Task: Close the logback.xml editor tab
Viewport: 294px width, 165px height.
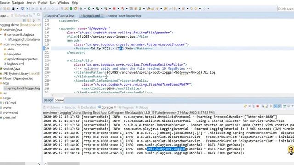Action: [102, 16]
